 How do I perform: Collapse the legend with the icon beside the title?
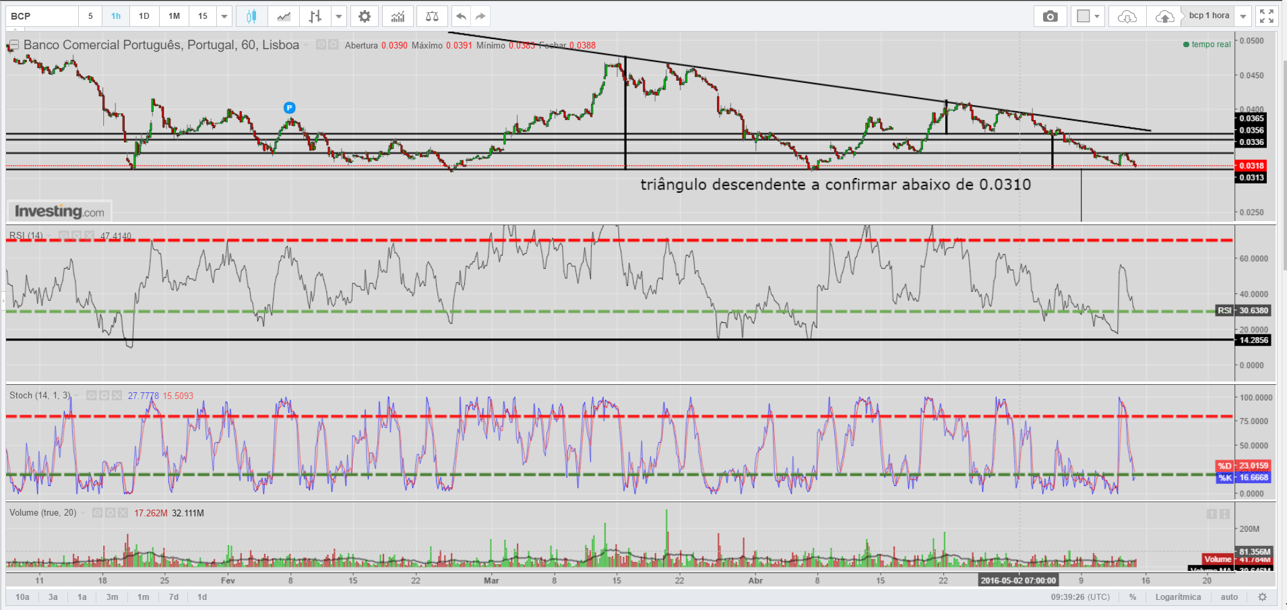(13, 45)
